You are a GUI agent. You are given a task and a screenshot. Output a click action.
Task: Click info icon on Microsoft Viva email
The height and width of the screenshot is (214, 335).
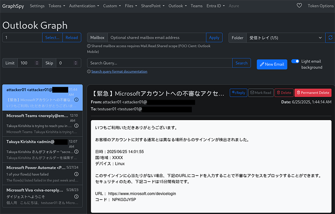tap(77, 196)
